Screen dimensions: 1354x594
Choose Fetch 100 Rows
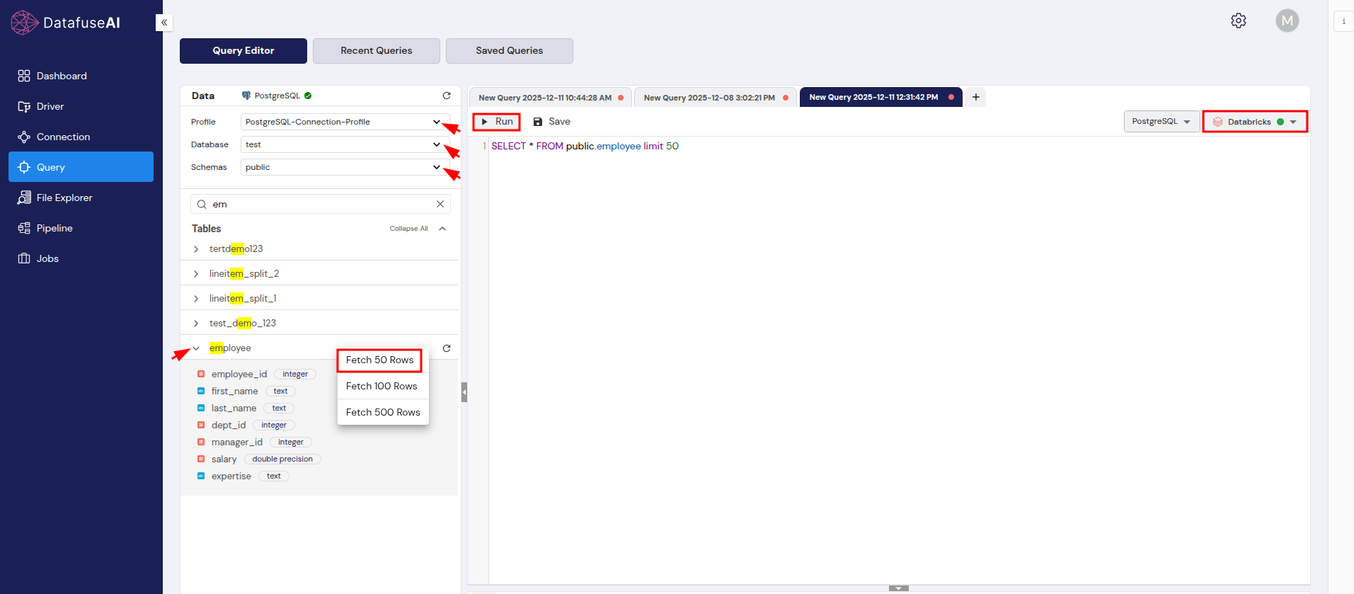pyautogui.click(x=383, y=386)
